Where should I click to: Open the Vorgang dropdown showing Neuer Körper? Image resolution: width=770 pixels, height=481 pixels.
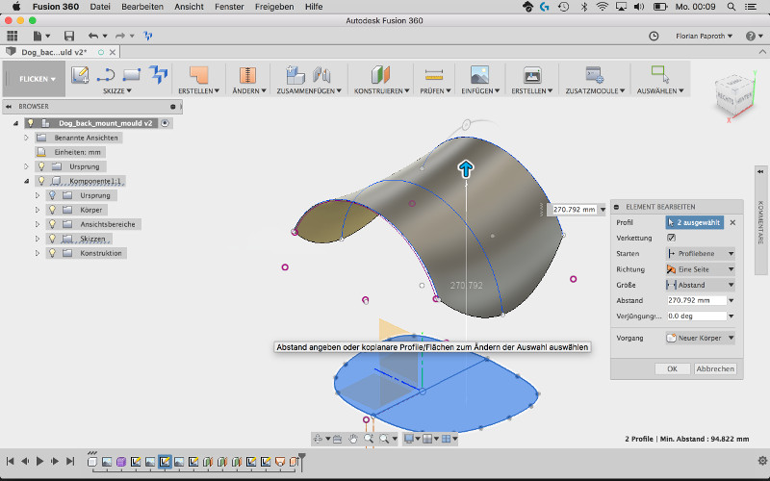click(700, 338)
